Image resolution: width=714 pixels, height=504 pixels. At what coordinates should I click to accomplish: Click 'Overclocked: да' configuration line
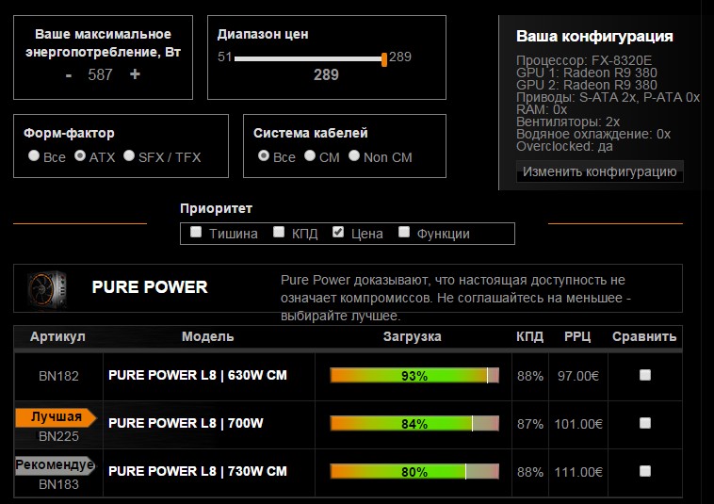(x=564, y=147)
